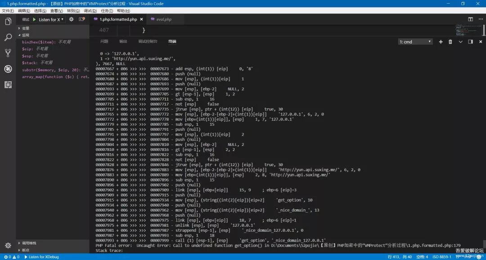Select the 终端 (Terminal) panel tab

(172, 41)
